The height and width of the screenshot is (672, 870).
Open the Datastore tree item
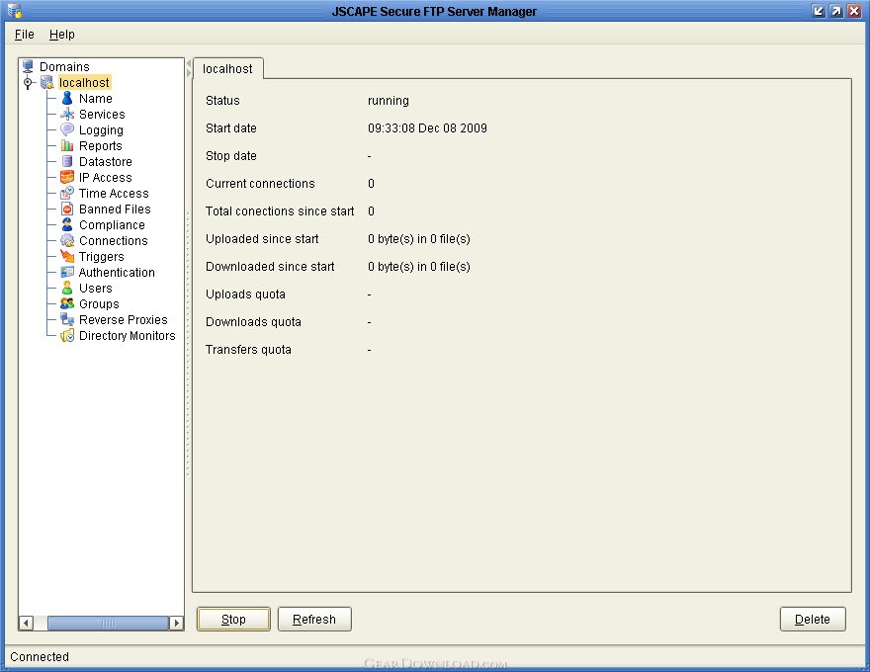click(106, 161)
